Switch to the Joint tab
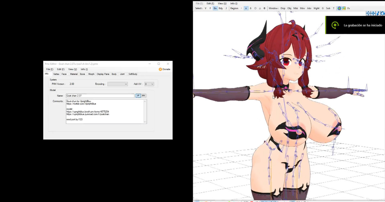 pyautogui.click(x=122, y=74)
